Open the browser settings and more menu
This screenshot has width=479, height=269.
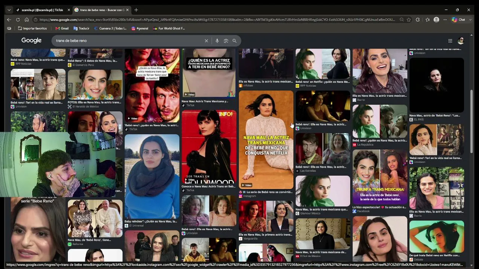445,20
